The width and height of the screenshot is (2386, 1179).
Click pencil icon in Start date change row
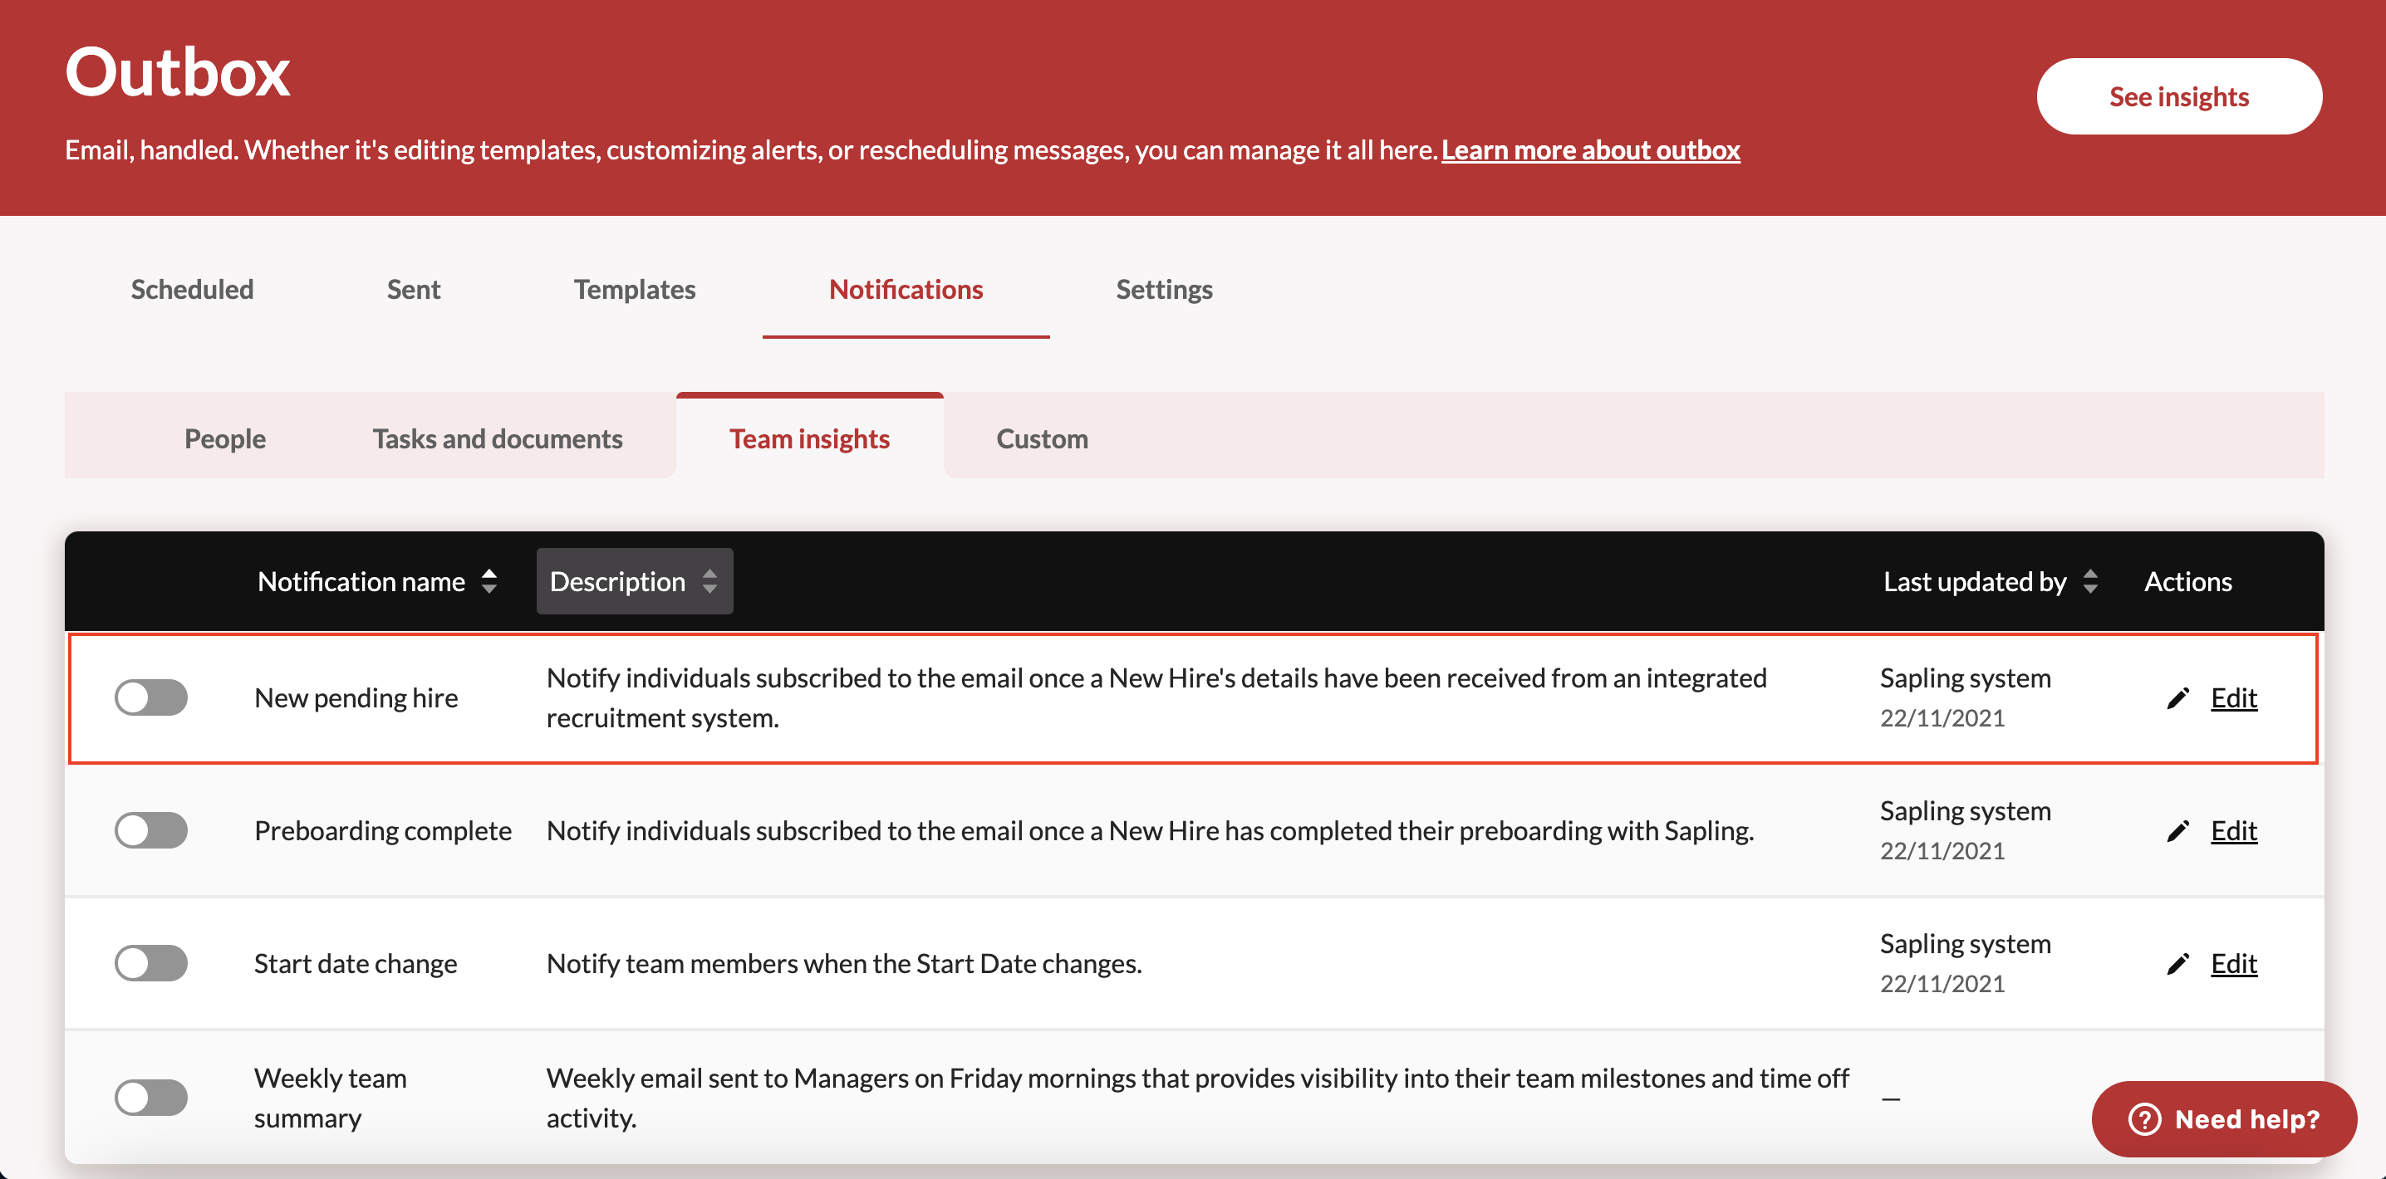pyautogui.click(x=2177, y=964)
